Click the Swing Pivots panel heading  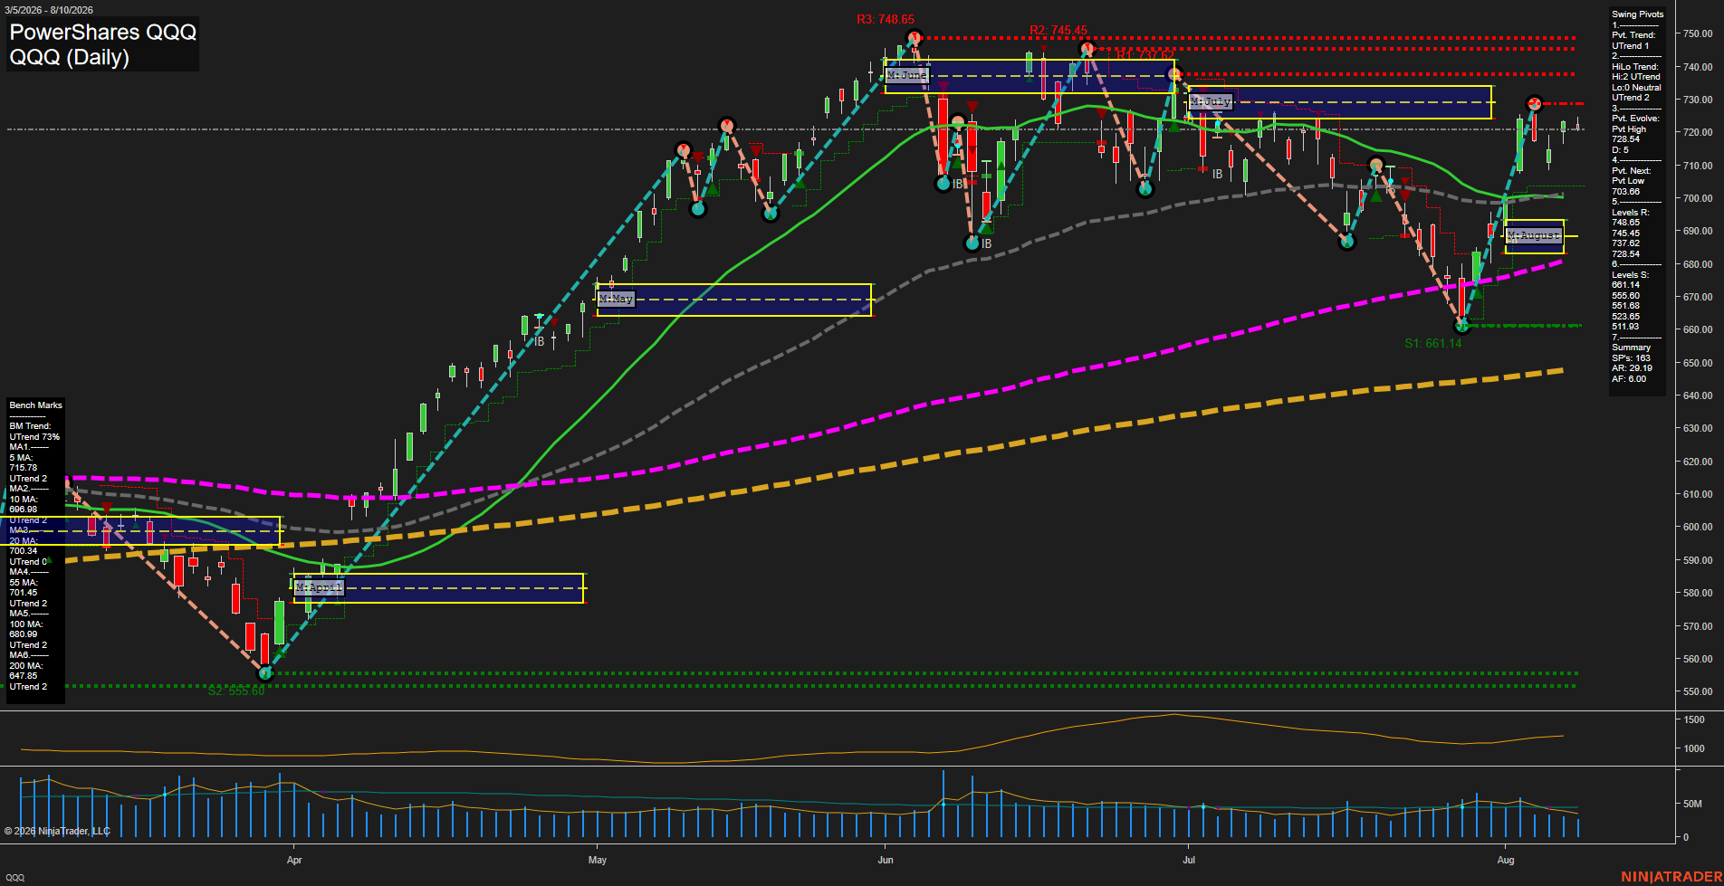tap(1637, 14)
